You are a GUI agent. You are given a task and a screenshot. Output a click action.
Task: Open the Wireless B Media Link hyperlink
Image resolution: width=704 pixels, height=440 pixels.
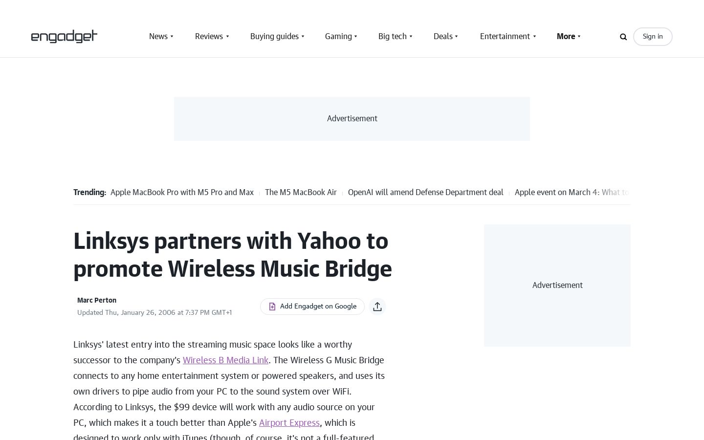(226, 360)
